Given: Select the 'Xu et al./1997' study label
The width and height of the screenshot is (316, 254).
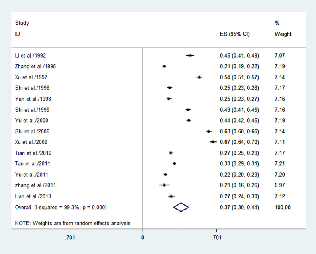Looking at the screenshot, I should [x=31, y=77].
